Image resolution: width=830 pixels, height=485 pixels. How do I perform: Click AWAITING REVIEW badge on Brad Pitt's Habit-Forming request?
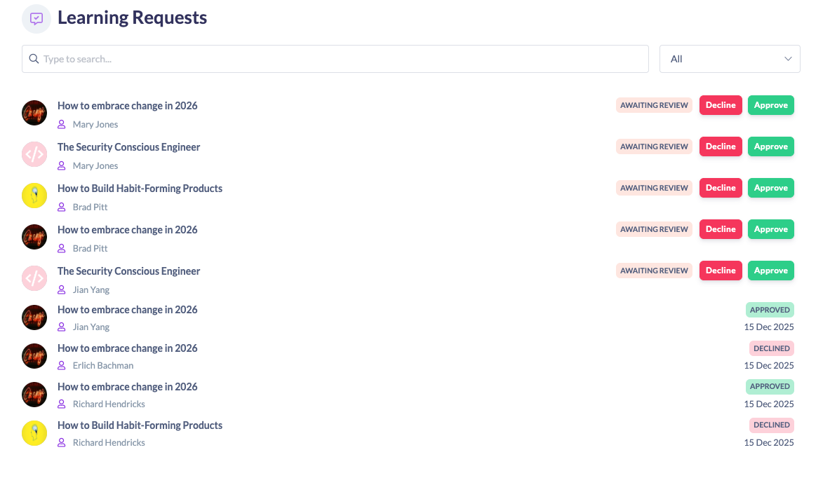654,188
